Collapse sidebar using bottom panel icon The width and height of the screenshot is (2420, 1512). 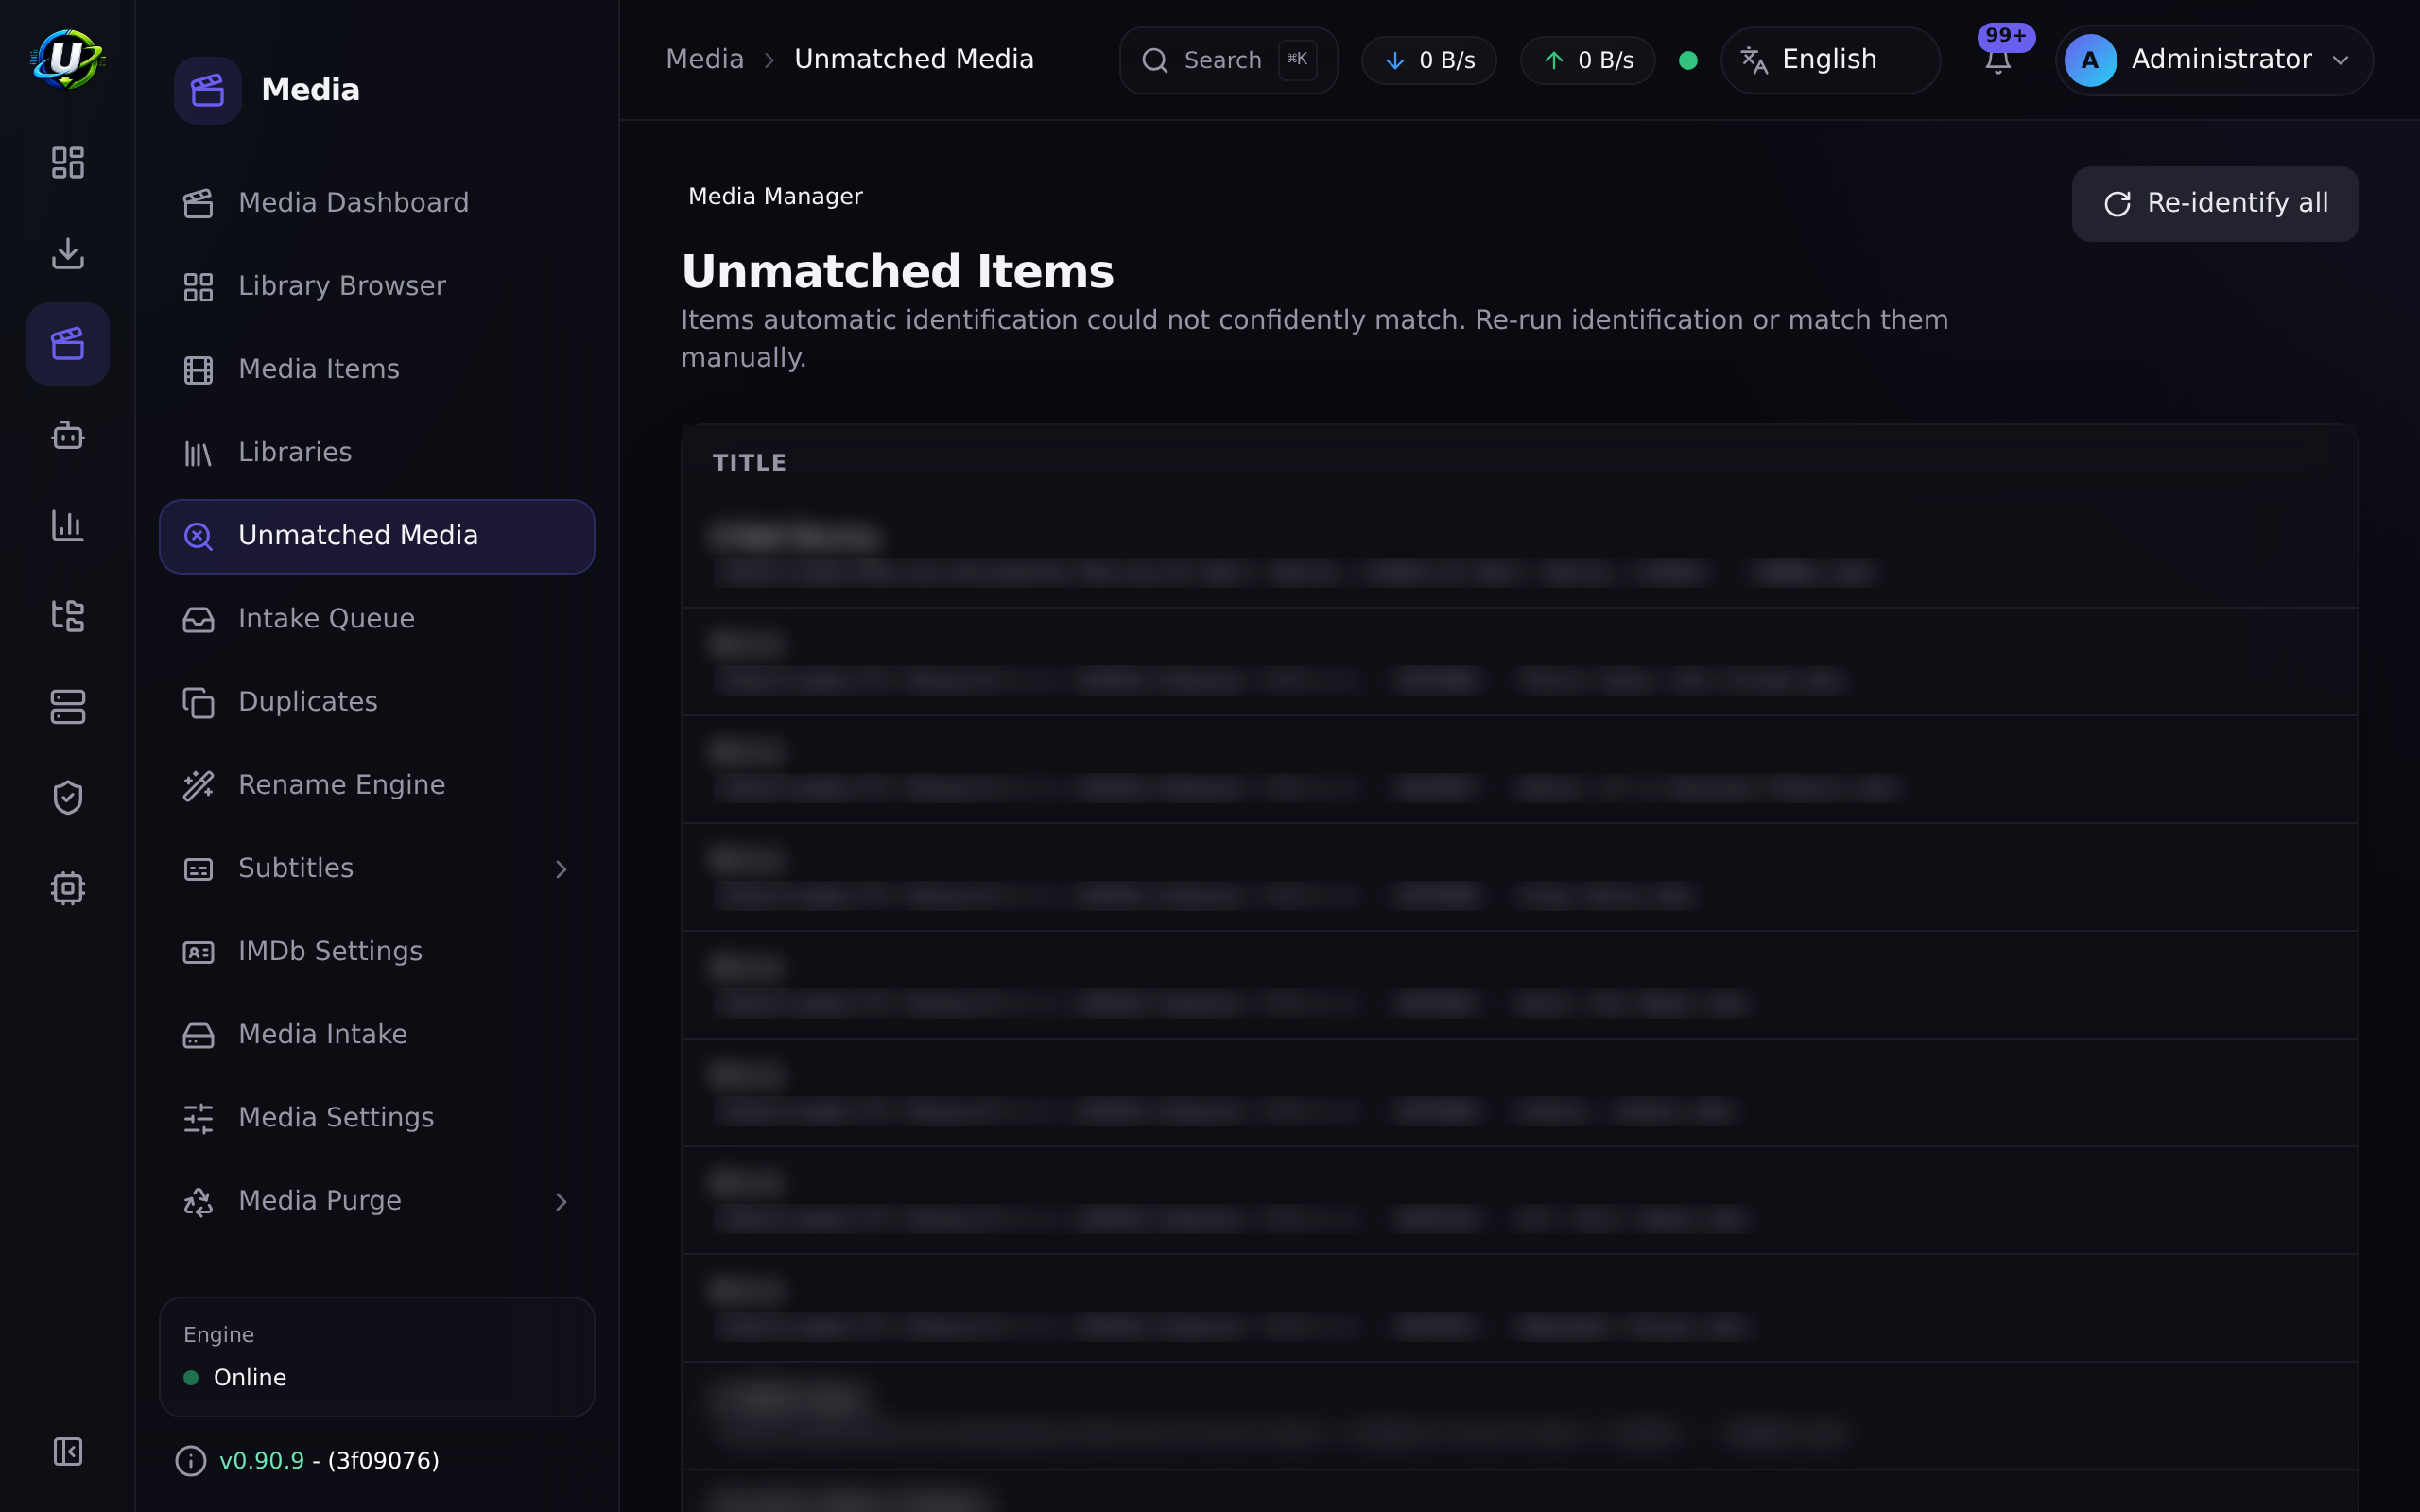tap(67, 1451)
